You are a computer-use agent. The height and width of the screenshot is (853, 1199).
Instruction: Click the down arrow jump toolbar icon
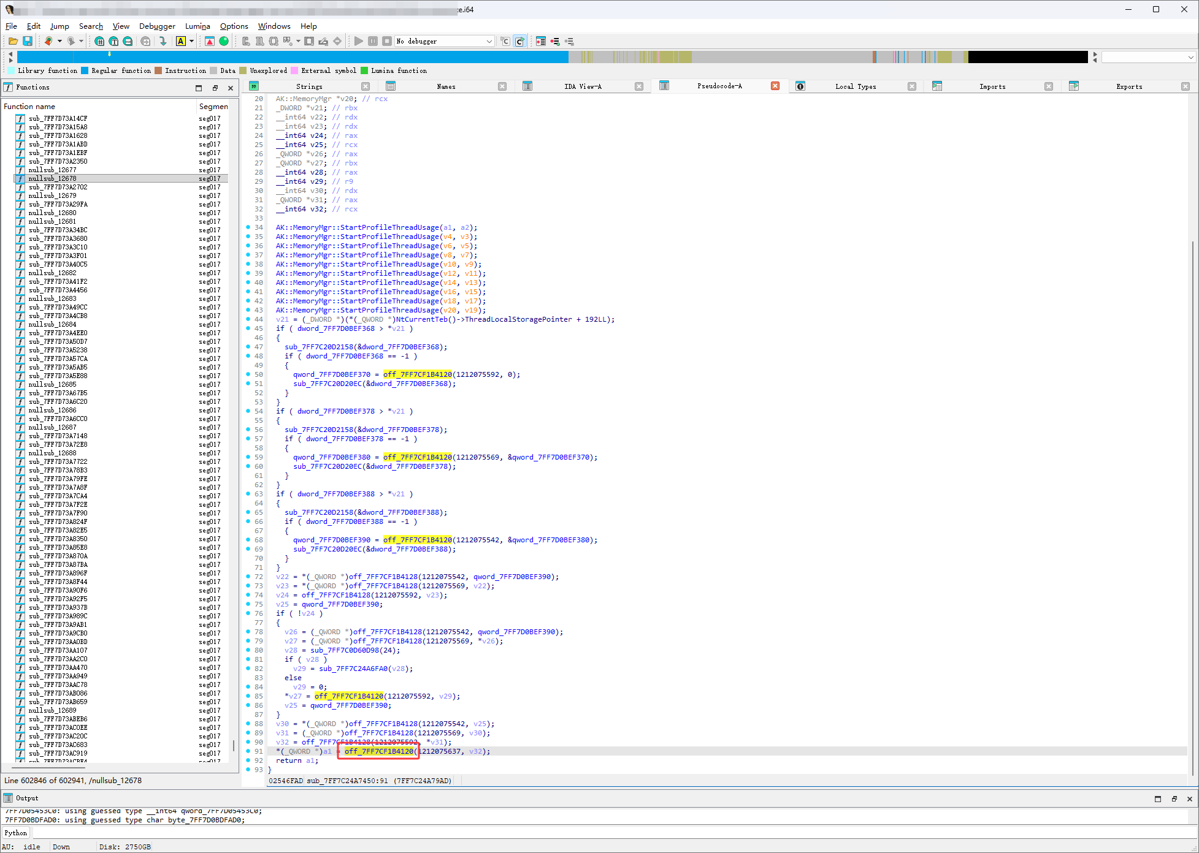pos(163,41)
